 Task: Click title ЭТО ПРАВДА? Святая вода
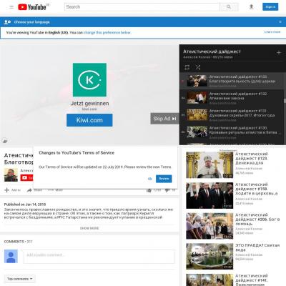pos(257,247)
